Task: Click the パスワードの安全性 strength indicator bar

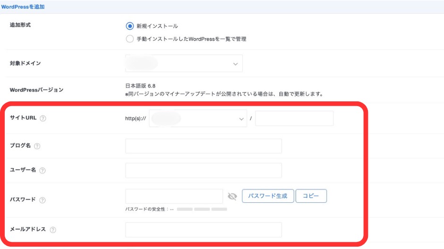Action: pyautogui.click(x=202, y=209)
